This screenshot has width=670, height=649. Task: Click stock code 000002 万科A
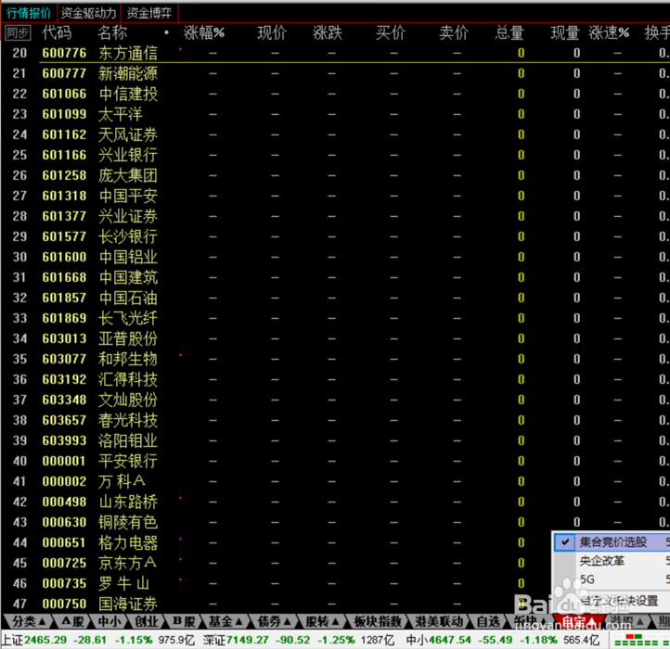tap(64, 481)
